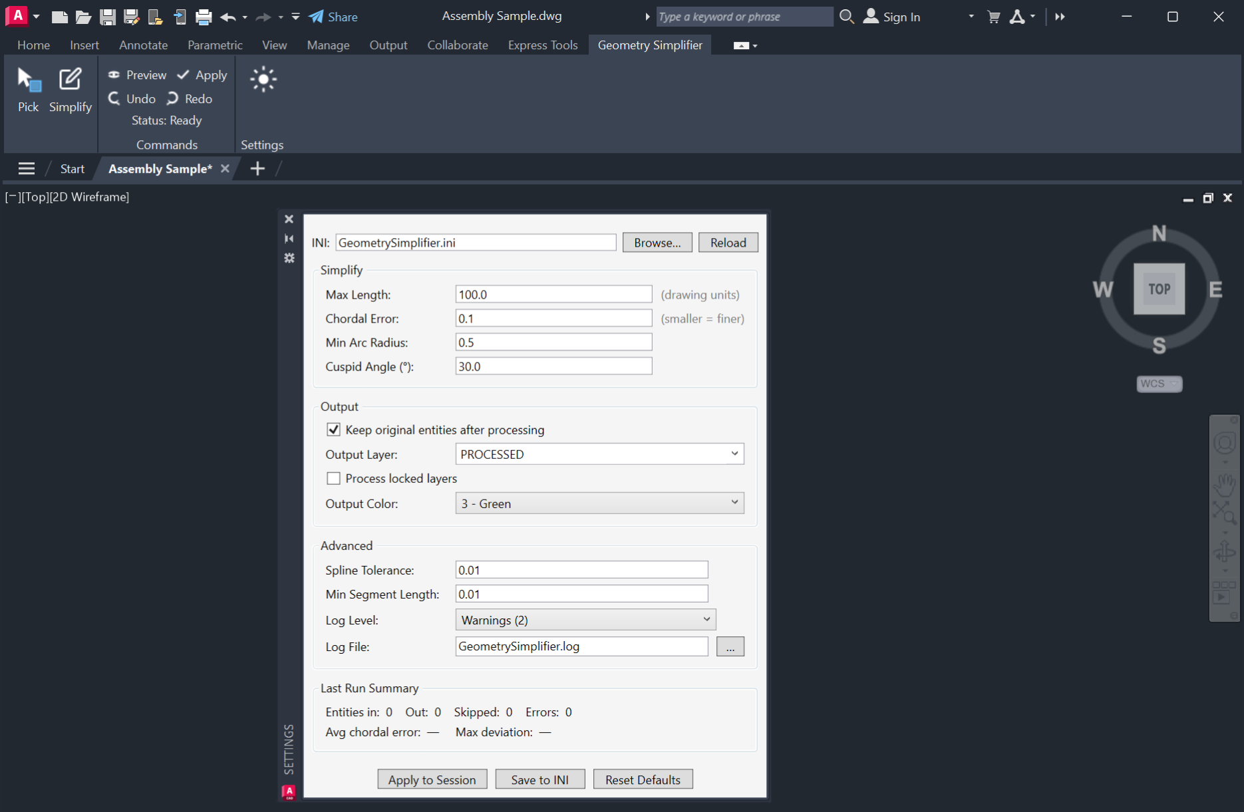Viewport: 1244px width, 812px height.
Task: Open the Output Color dropdown
Action: (x=599, y=503)
